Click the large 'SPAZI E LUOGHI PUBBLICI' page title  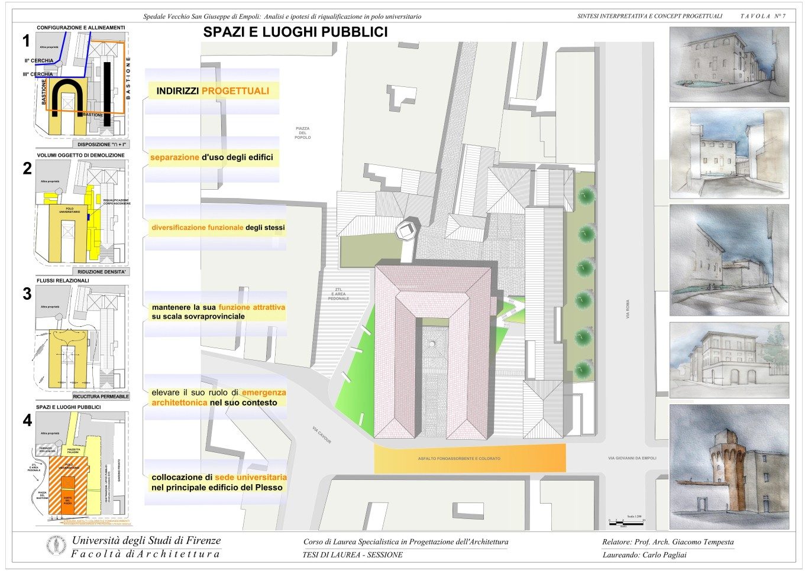(x=295, y=32)
